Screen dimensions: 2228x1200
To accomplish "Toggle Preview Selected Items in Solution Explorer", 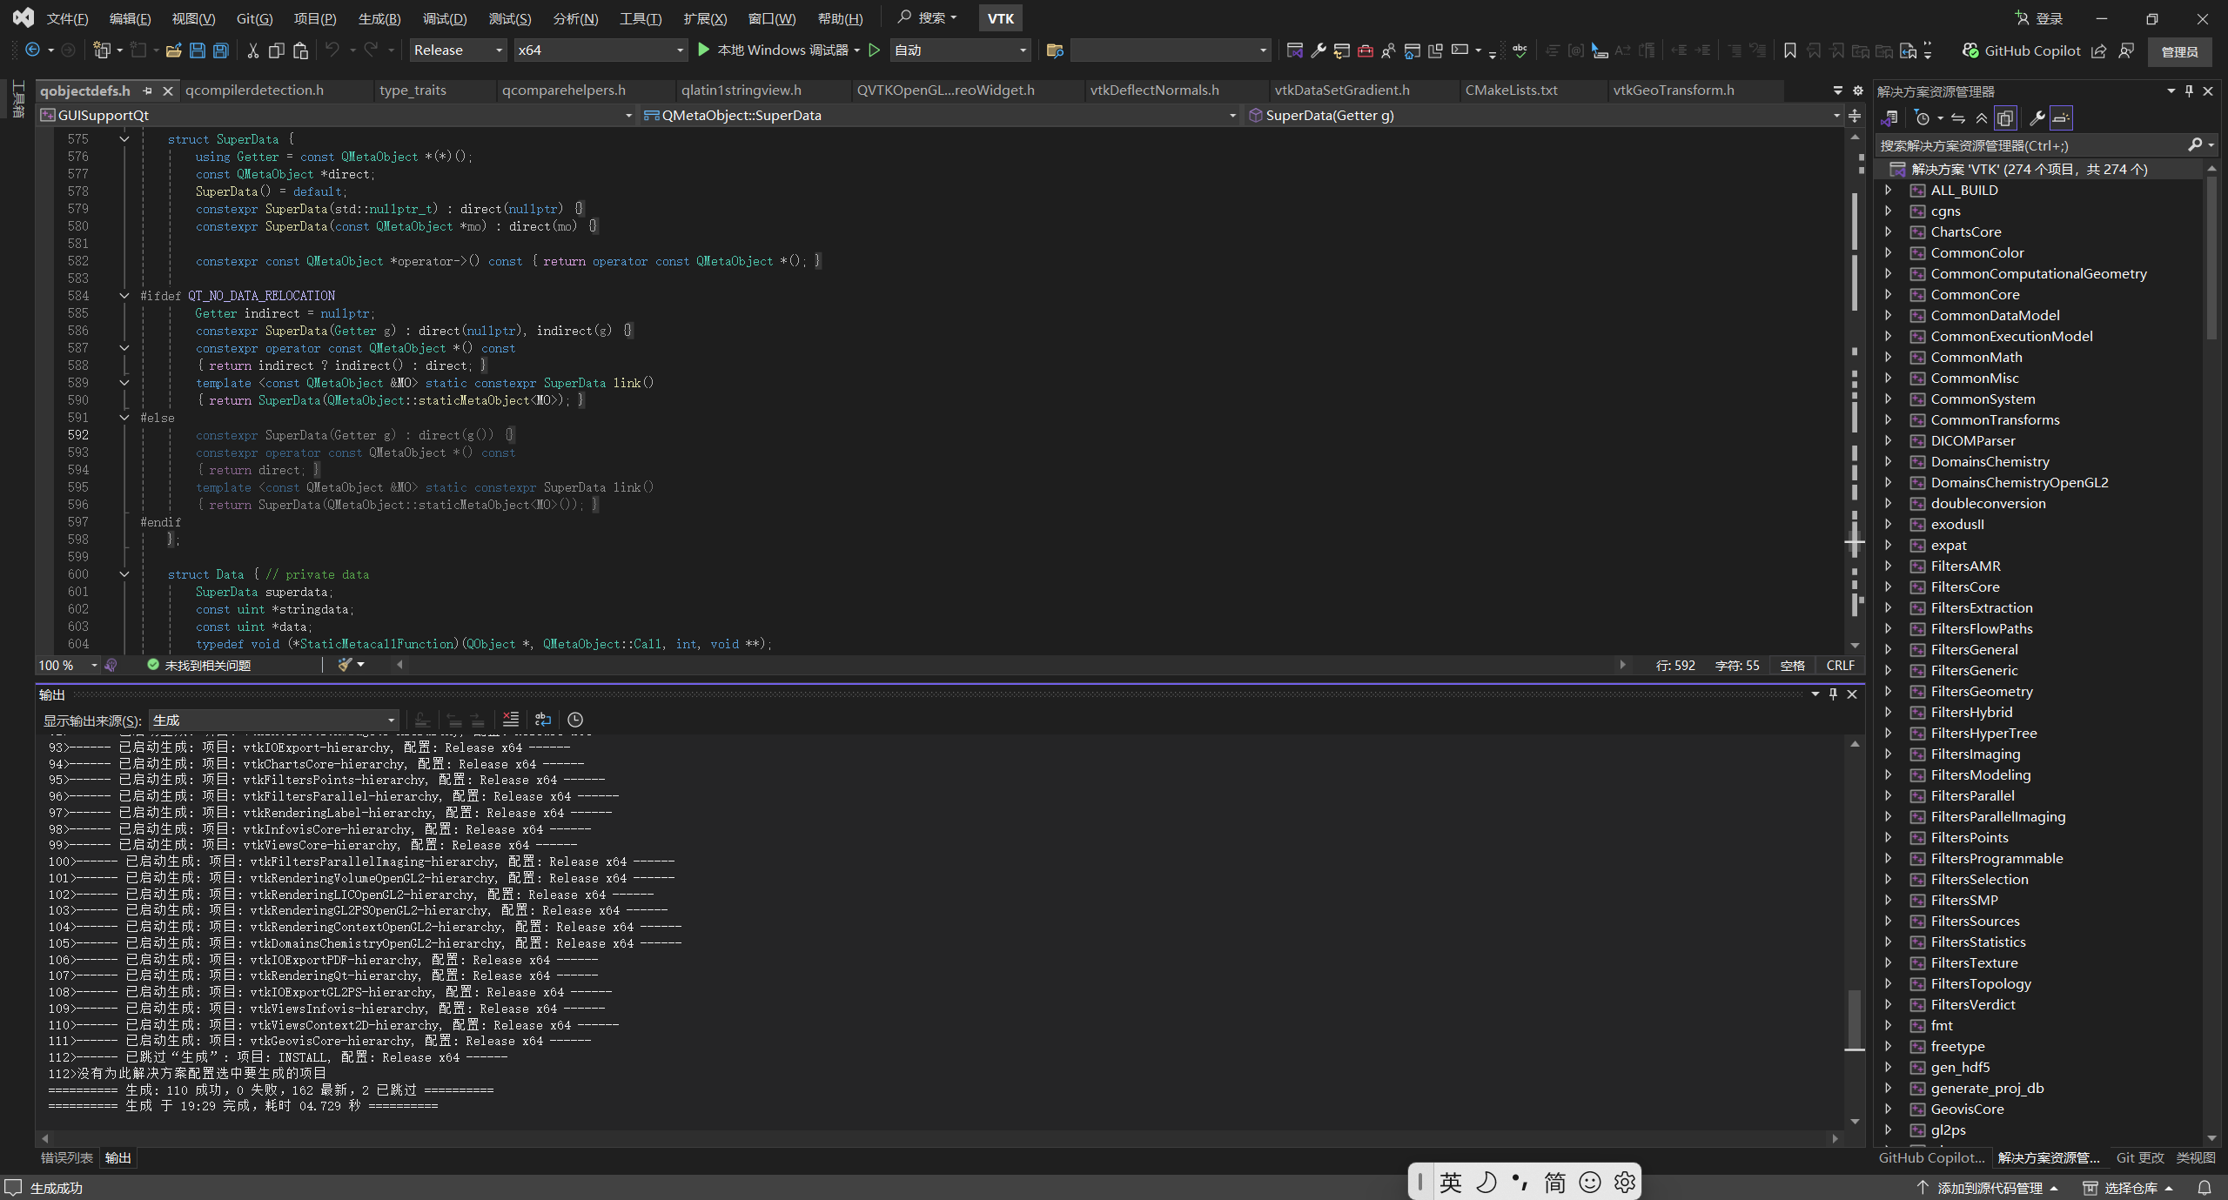I will (2003, 117).
